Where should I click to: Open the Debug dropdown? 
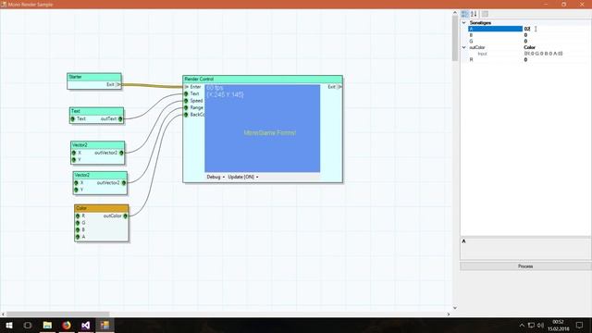point(216,177)
